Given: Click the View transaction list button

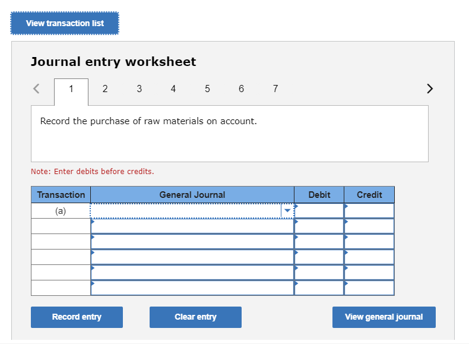Looking at the screenshot, I should coord(65,23).
